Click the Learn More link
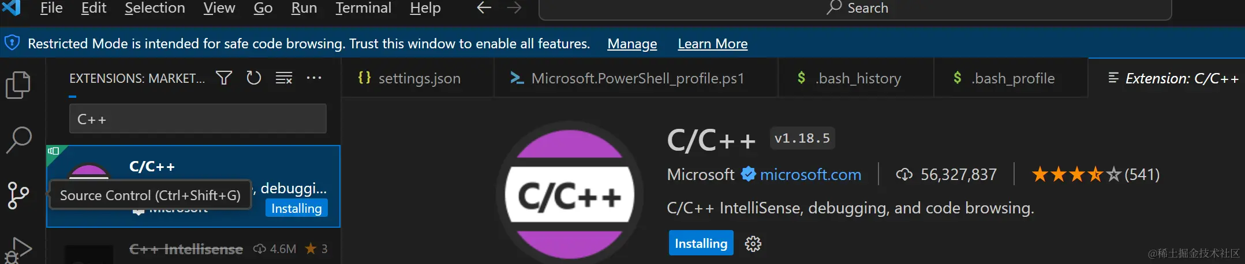Viewport: 1245px width, 264px height. tap(713, 44)
